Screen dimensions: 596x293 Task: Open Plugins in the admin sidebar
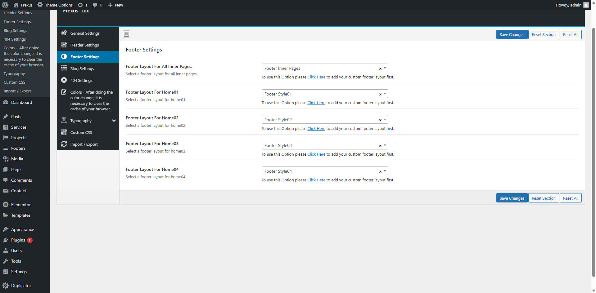pos(18,240)
